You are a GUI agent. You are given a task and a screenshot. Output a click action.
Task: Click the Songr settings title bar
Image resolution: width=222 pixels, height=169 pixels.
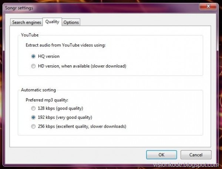[99, 8]
